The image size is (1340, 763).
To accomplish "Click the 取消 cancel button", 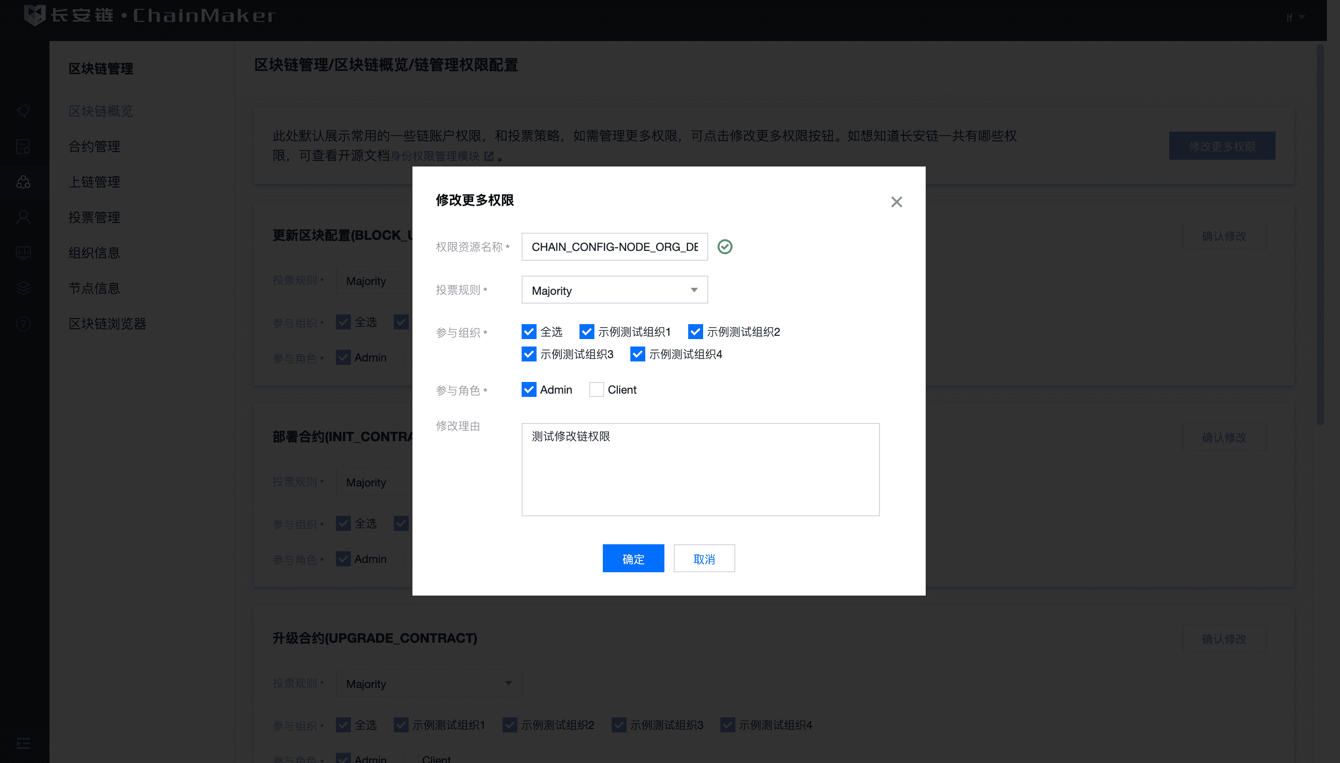I will click(x=704, y=558).
